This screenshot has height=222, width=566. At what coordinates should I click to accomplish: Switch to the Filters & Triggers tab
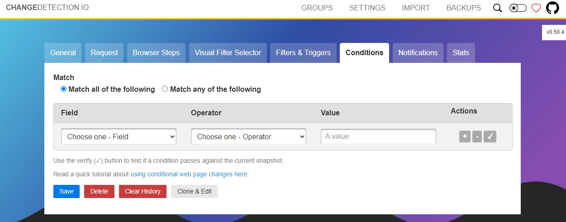303,53
